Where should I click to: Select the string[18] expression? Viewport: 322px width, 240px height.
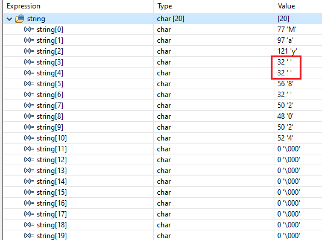[52, 225]
